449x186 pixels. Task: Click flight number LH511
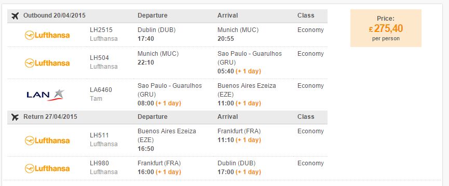point(99,135)
